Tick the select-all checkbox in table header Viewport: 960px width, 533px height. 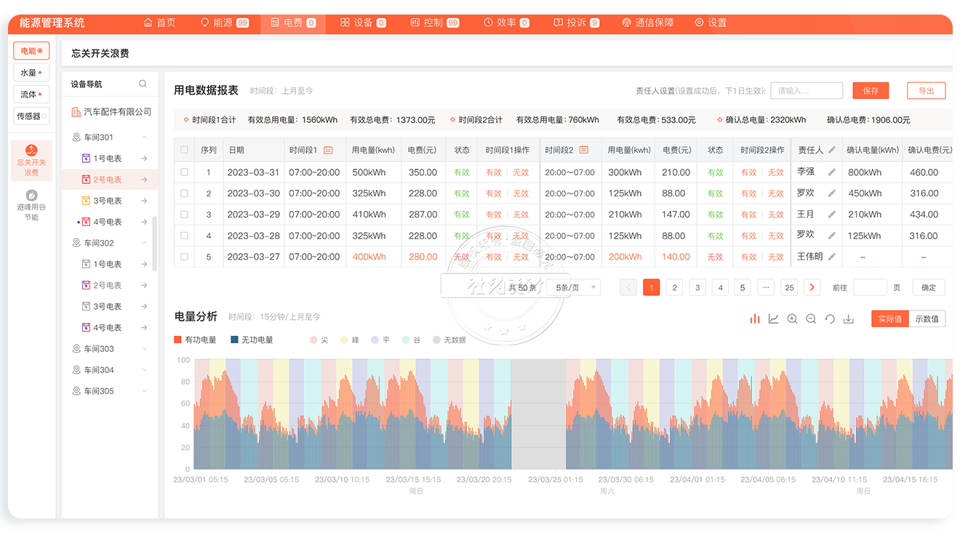pyautogui.click(x=184, y=150)
